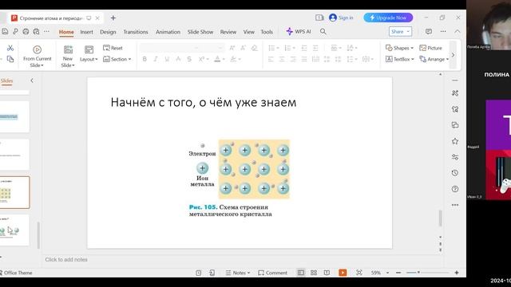This screenshot has height=287, width=511.
Task: Click the Share button
Action: (x=400, y=32)
